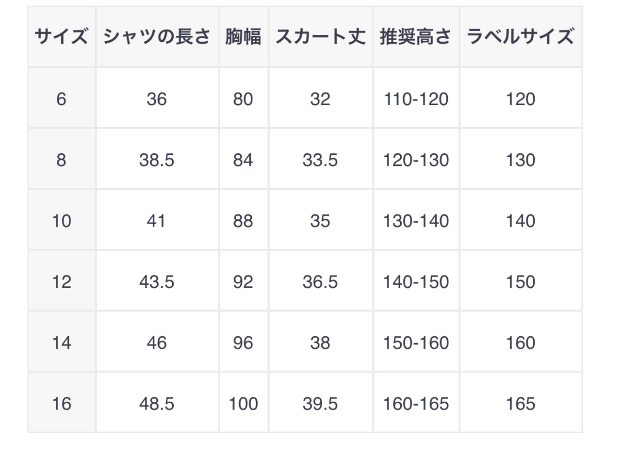Select label size 165 cell

point(521,403)
